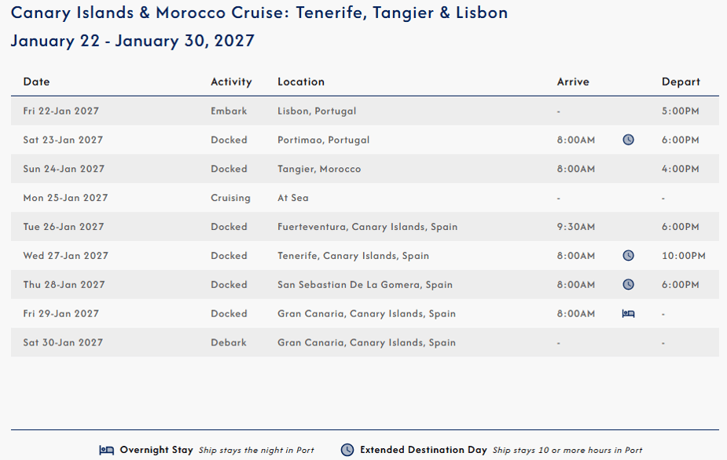727x460 pixels.
Task: Click the At Sea cruising row
Action: (365, 198)
